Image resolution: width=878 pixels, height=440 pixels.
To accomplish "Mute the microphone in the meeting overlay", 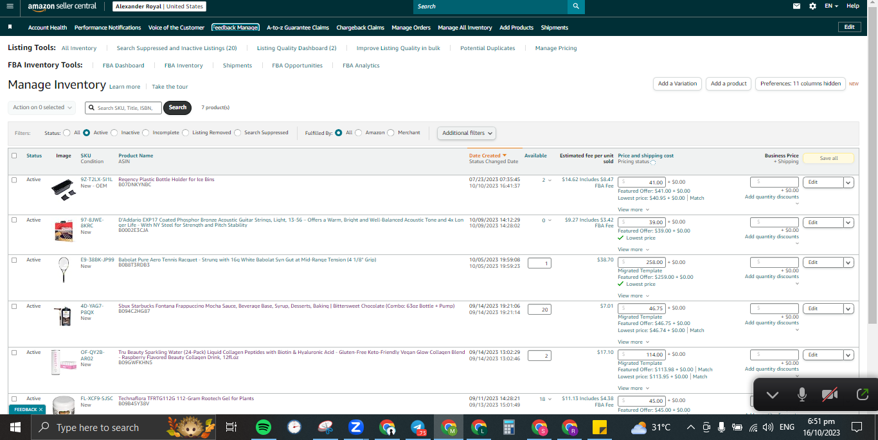I will point(802,394).
